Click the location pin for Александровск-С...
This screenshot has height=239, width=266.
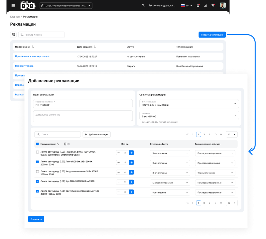[151, 6]
